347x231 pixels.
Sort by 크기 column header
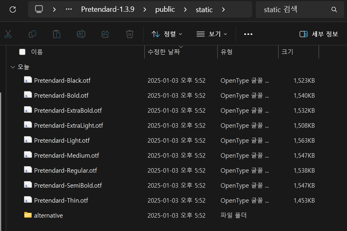[287, 52]
